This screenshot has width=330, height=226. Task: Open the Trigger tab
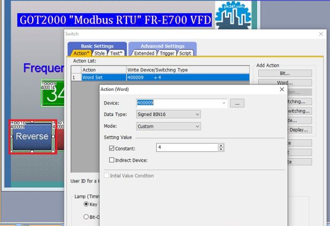coord(167,53)
